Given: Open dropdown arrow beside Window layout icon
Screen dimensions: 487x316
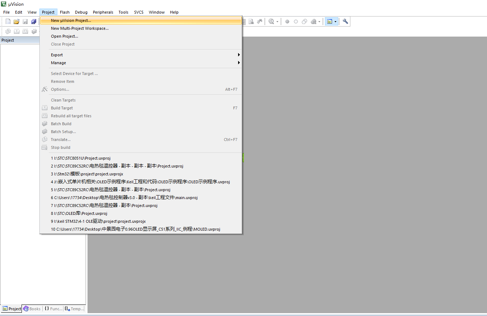Looking at the screenshot, I should pyautogui.click(x=336, y=22).
